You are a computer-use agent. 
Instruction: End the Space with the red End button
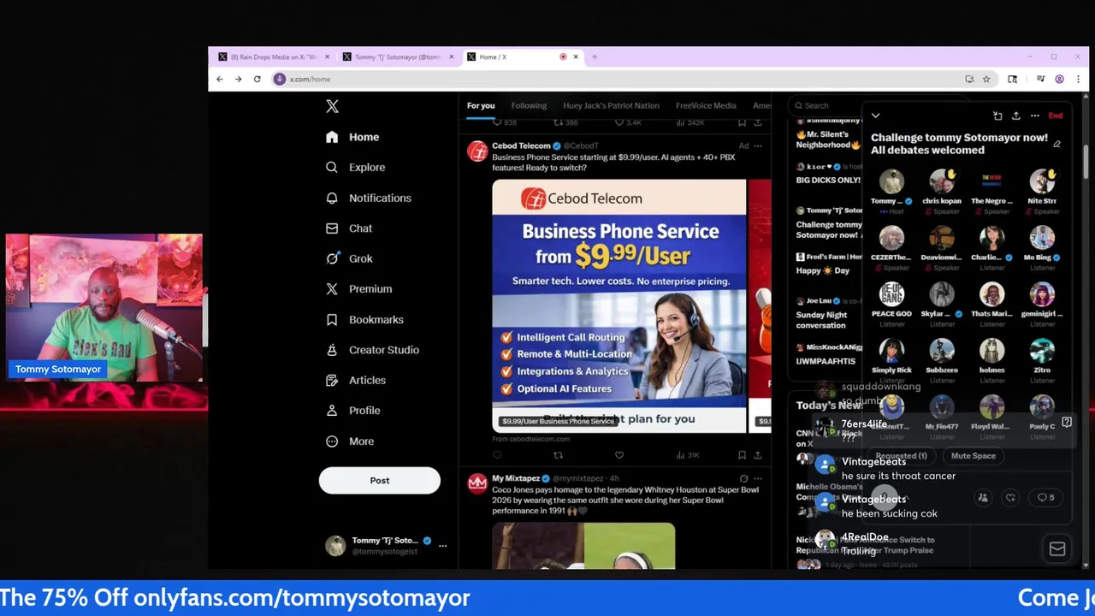coord(1056,115)
